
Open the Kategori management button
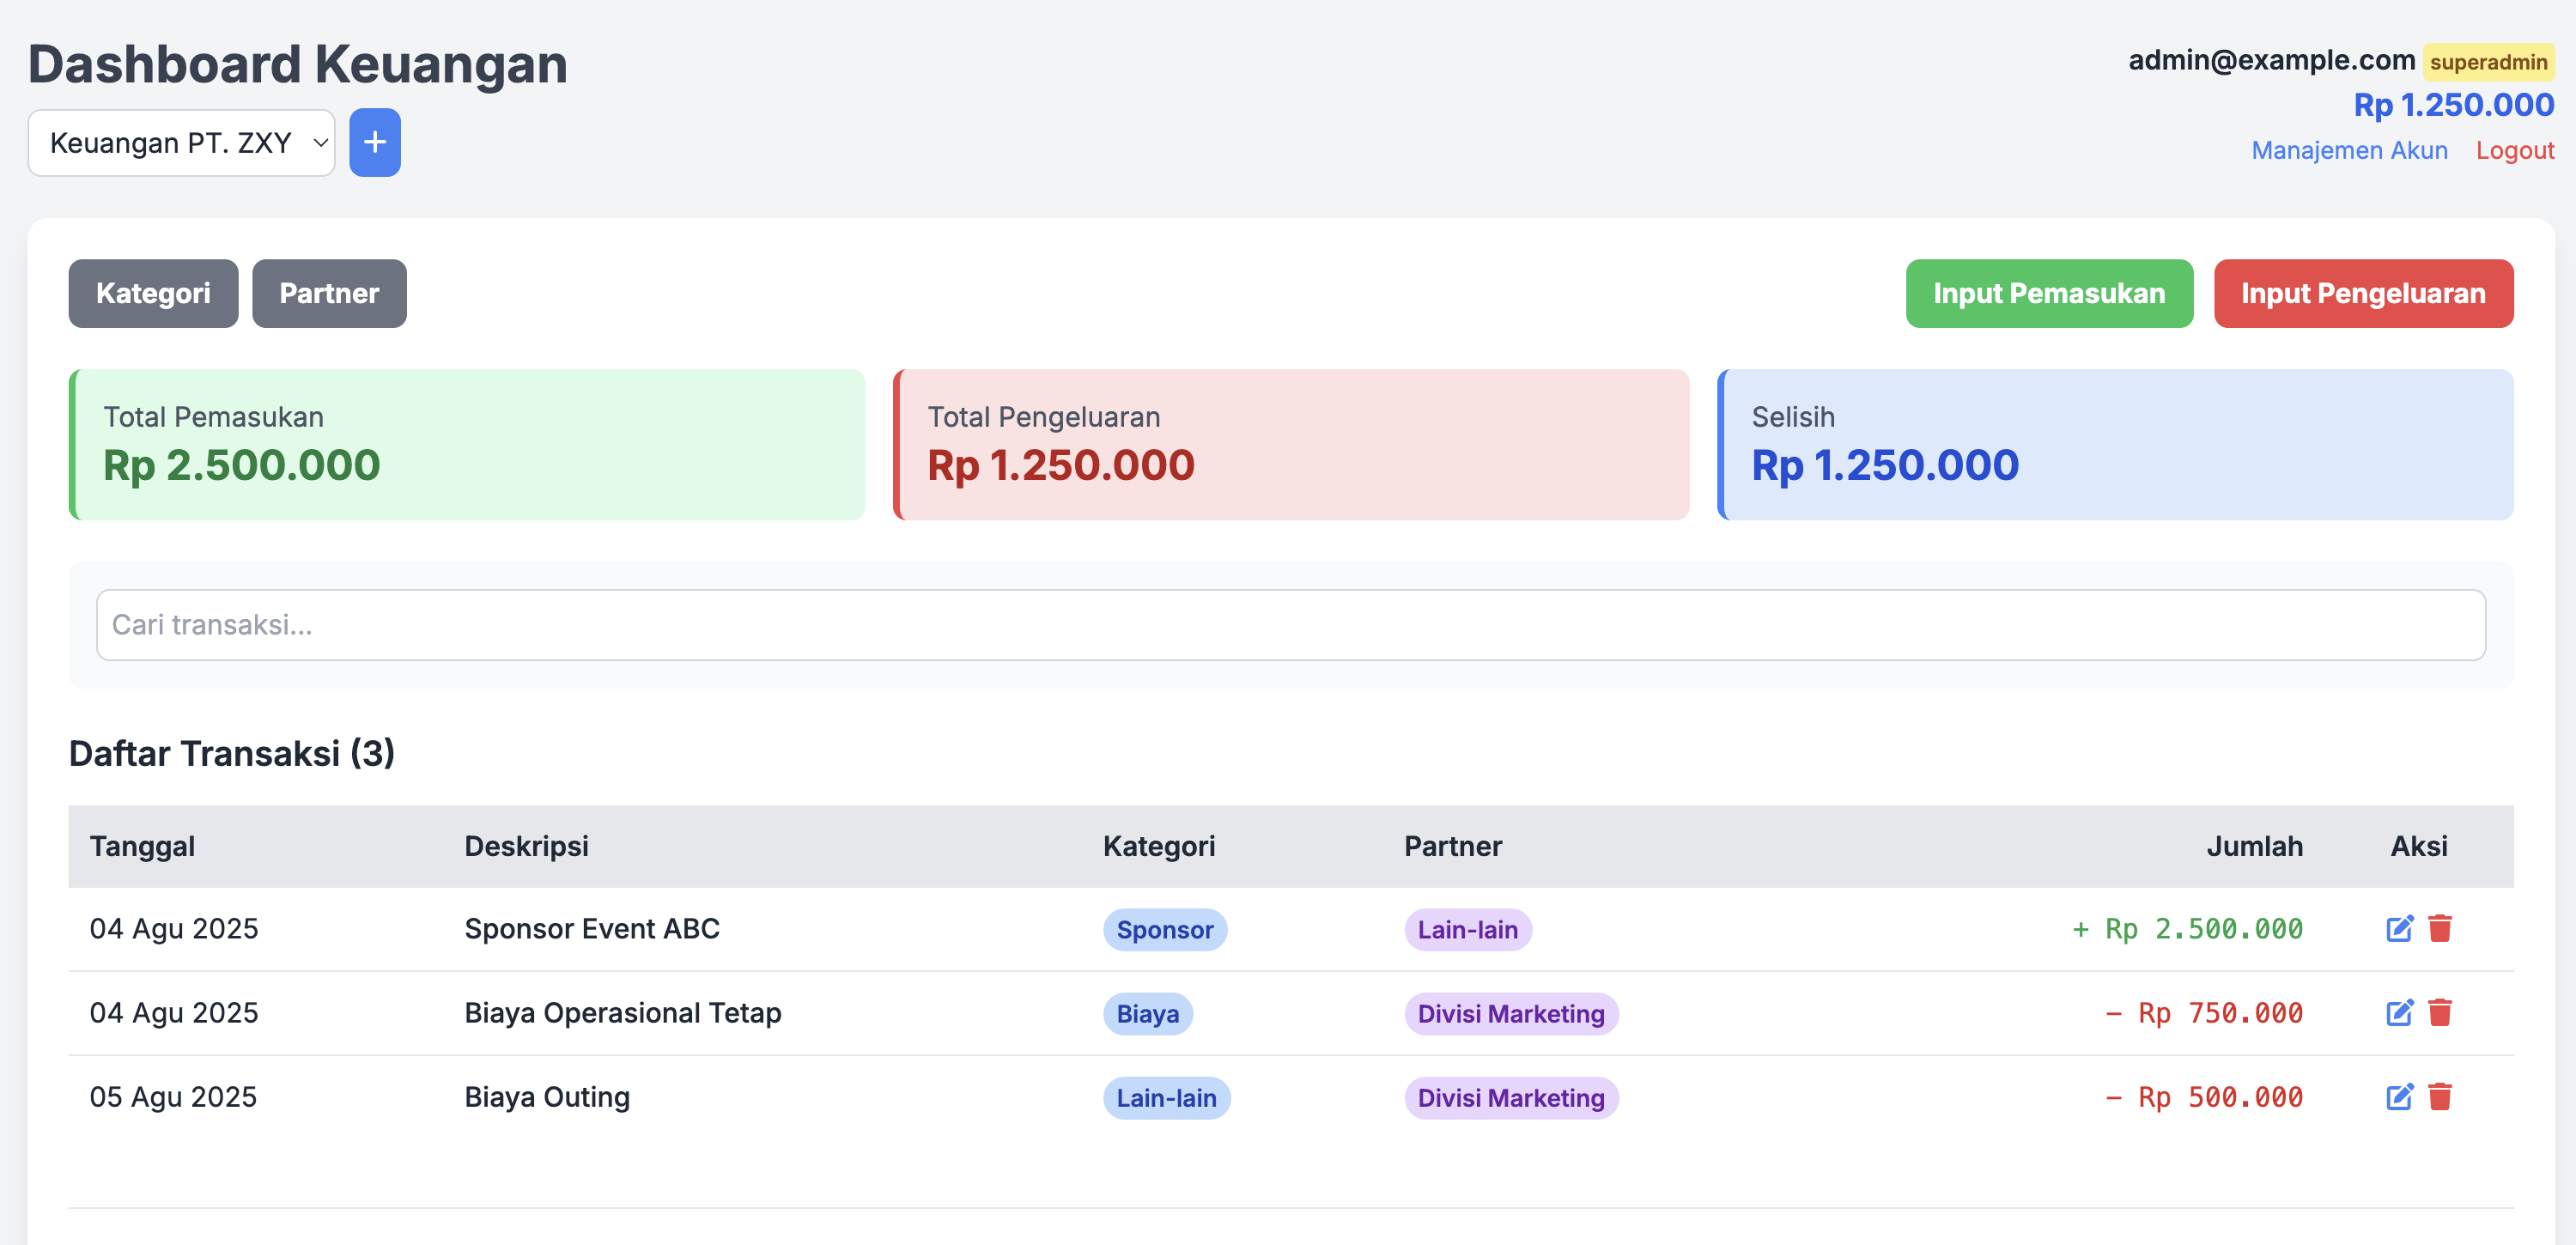pos(153,294)
